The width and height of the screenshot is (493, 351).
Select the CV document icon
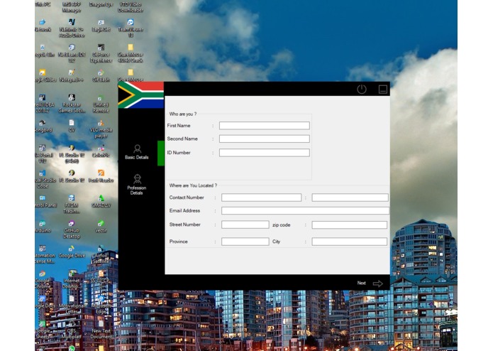click(x=72, y=126)
